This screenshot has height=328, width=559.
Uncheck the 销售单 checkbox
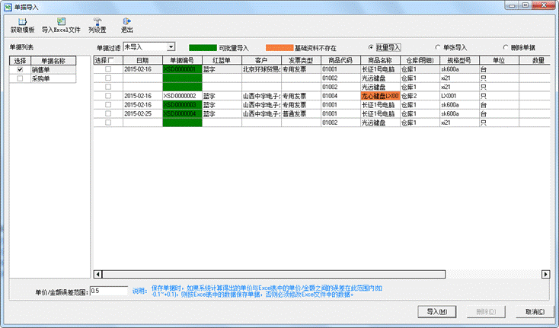(21, 70)
